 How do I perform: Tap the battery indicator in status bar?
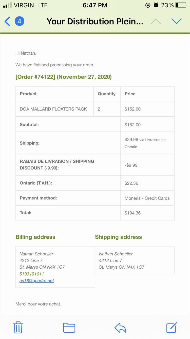click(x=181, y=5)
